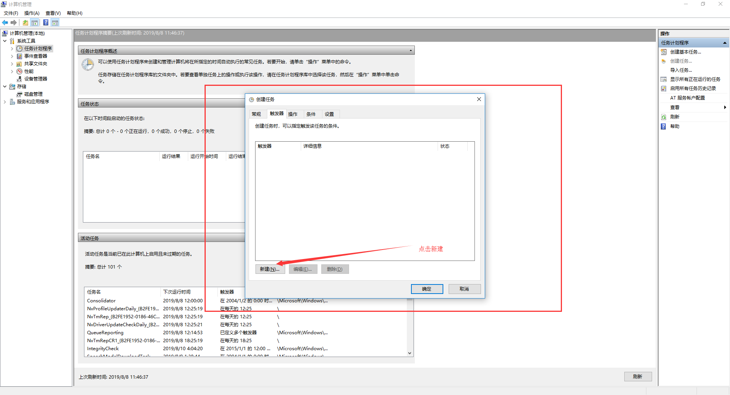Expand the 性能 tree node

point(12,71)
